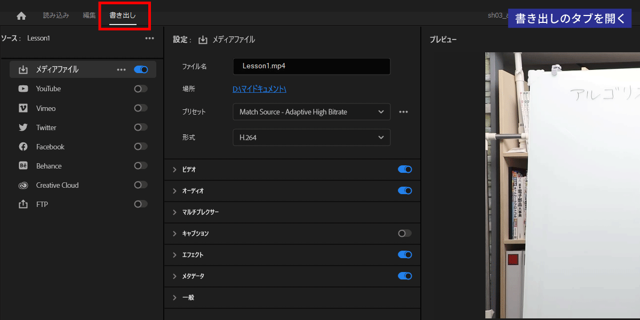This screenshot has height=320, width=640.
Task: Disable the オーディオ toggle switch
Action: point(405,191)
